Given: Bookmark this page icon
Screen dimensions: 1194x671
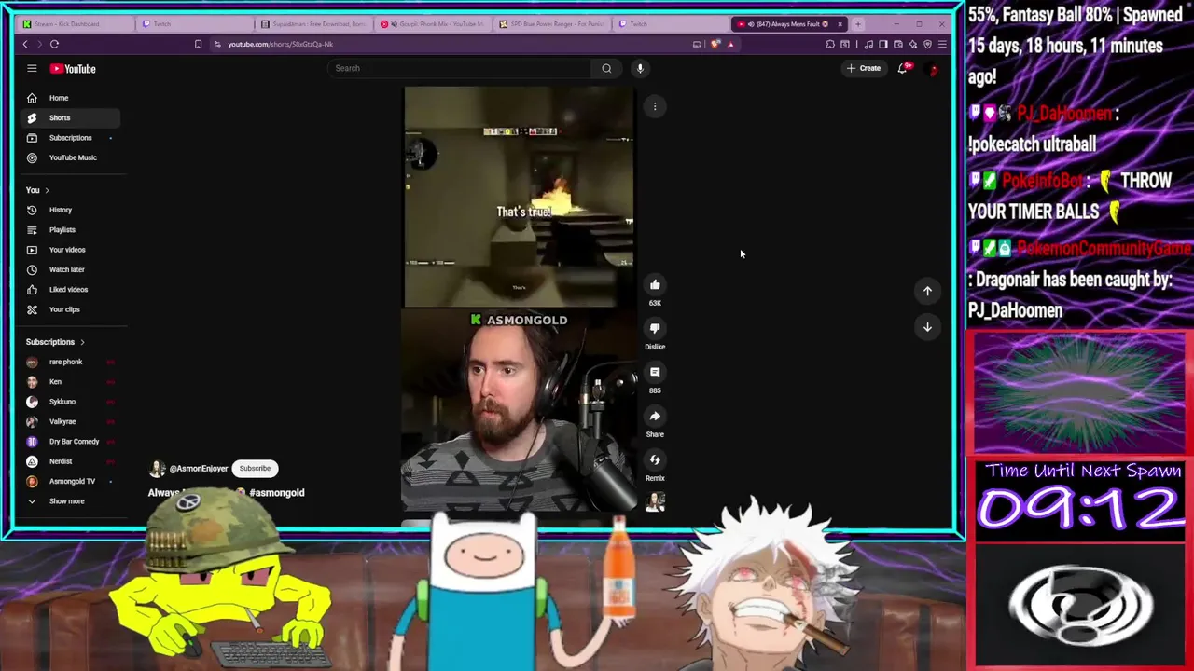Looking at the screenshot, I should click(x=198, y=44).
